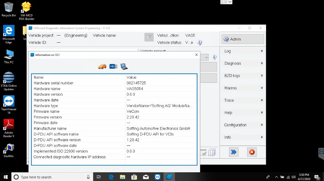Select firmware version value 2.20.42
This screenshot has height=181, width=324.
[133, 117]
